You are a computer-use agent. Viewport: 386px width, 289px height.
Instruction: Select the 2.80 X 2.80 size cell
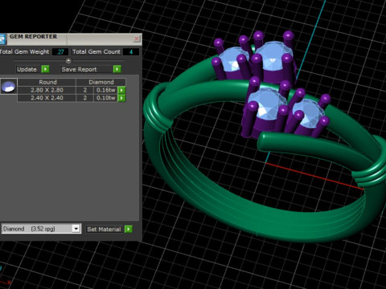47,90
